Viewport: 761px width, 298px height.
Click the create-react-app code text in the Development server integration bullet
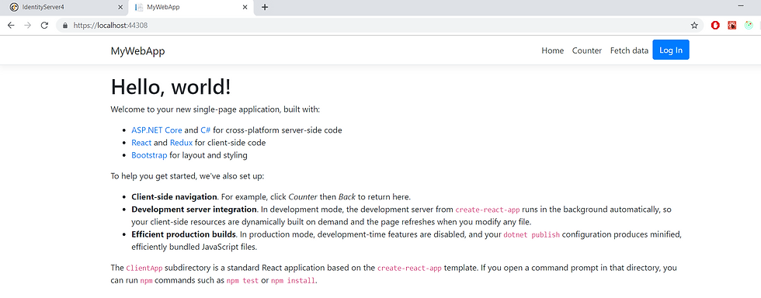coord(488,210)
